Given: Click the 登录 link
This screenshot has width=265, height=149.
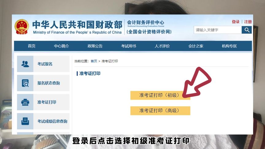Looking at the screenshot, I should coord(236,22).
